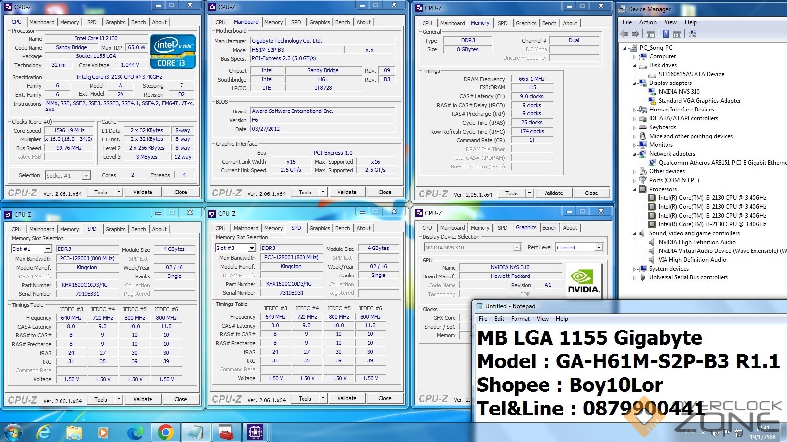Click Validate in the Slot #3 SPD window
Viewport: 787px width, 442px height.
[x=347, y=398]
